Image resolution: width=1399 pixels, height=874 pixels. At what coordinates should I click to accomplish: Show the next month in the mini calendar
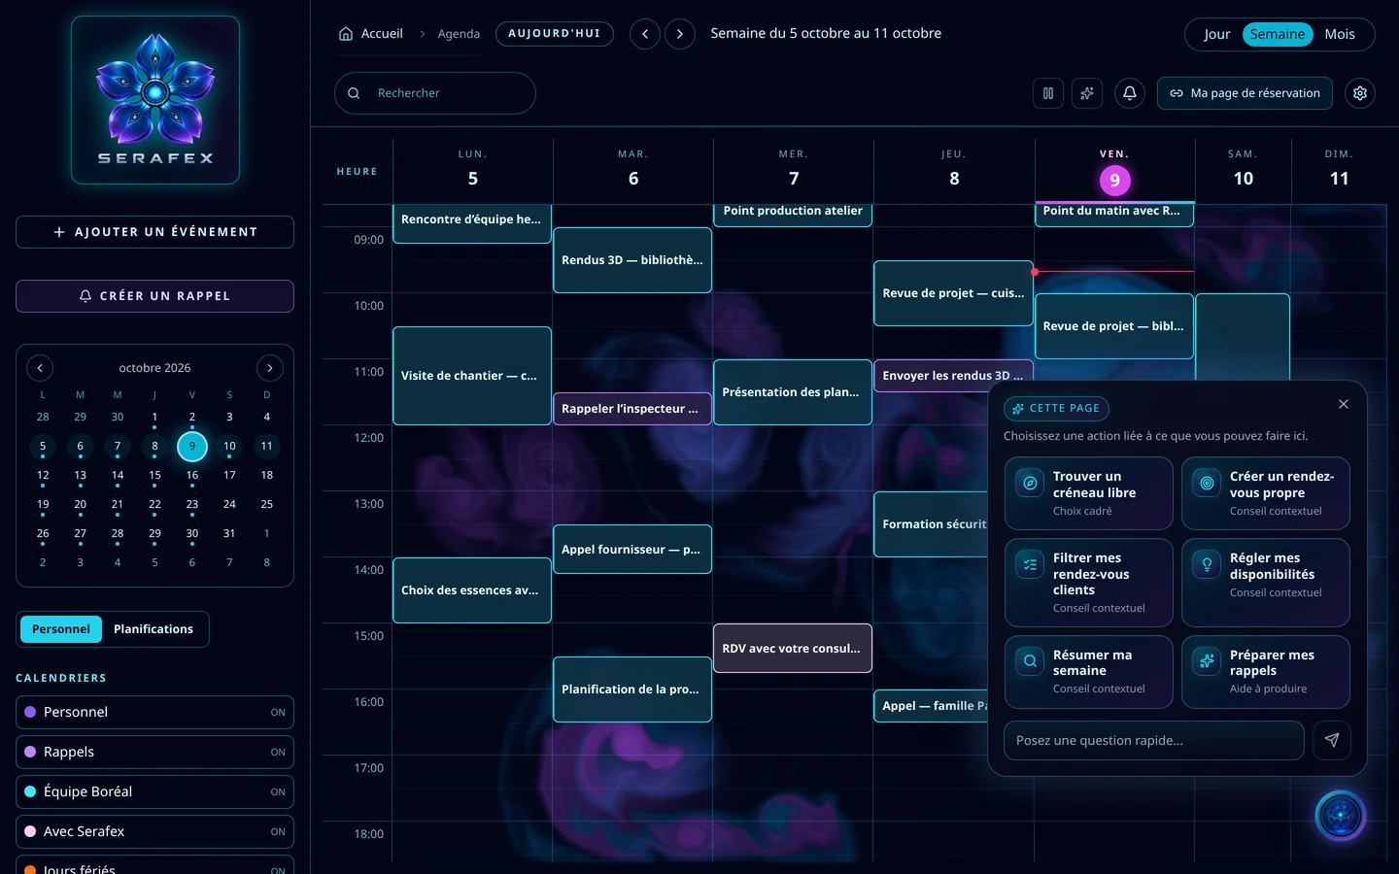tap(270, 368)
